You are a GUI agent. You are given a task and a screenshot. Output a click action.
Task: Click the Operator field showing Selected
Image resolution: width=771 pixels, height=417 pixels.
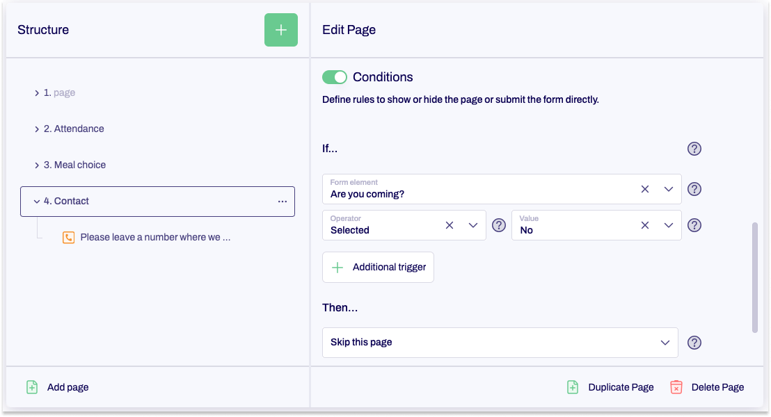pyautogui.click(x=404, y=225)
